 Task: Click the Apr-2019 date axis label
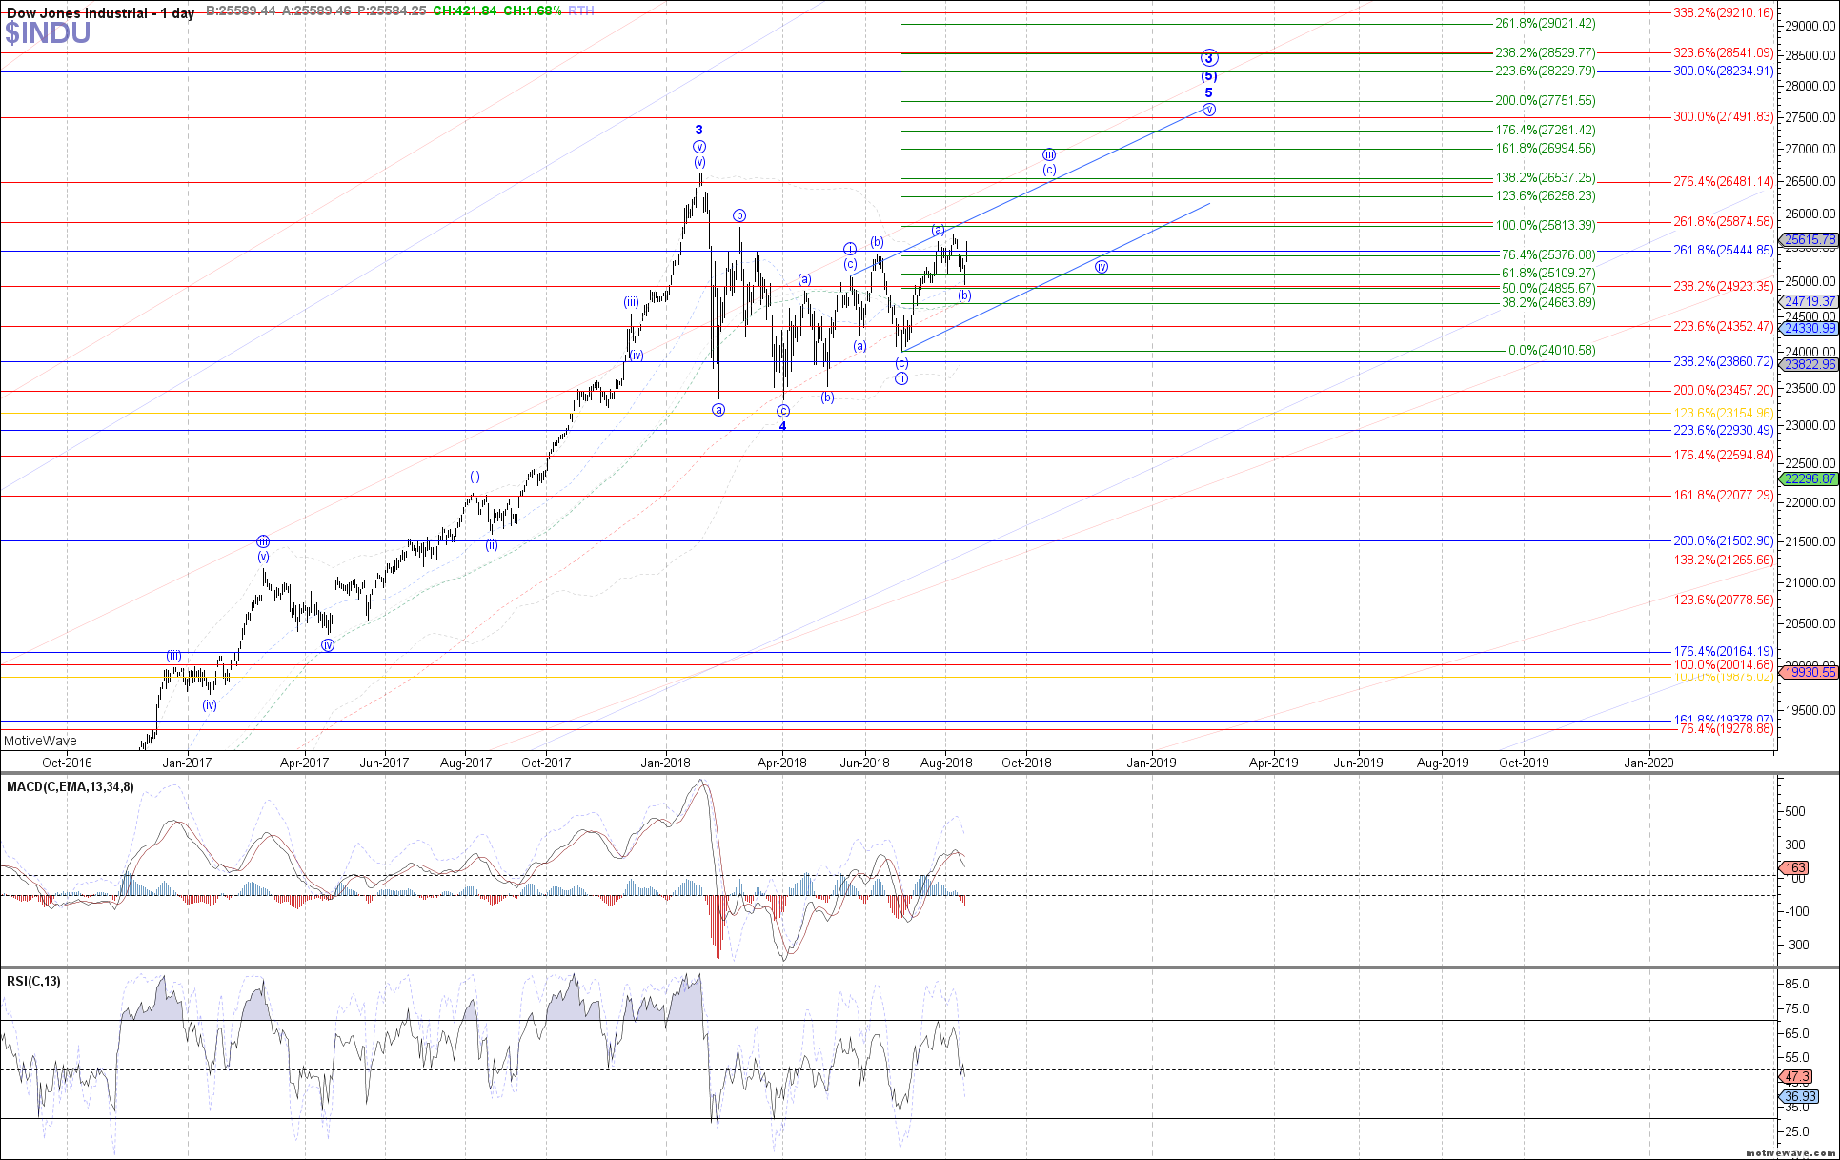pyautogui.click(x=1273, y=763)
